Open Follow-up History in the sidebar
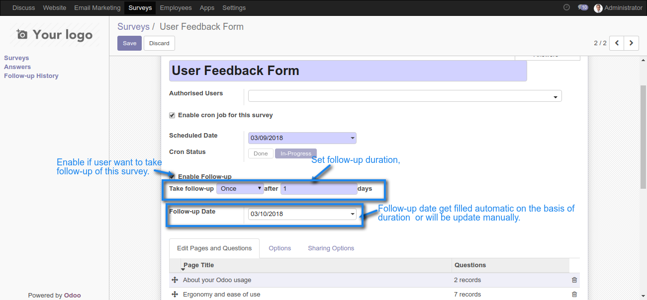 [31, 76]
